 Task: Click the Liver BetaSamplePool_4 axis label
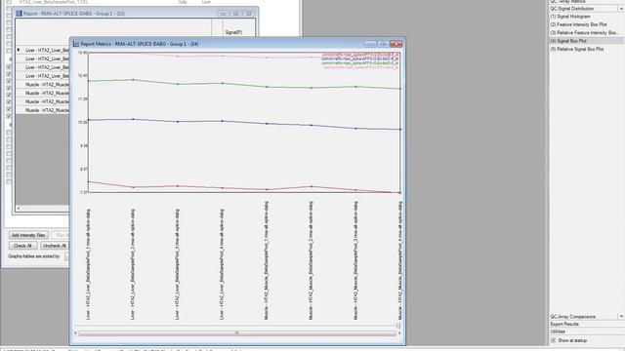[x=222, y=264]
